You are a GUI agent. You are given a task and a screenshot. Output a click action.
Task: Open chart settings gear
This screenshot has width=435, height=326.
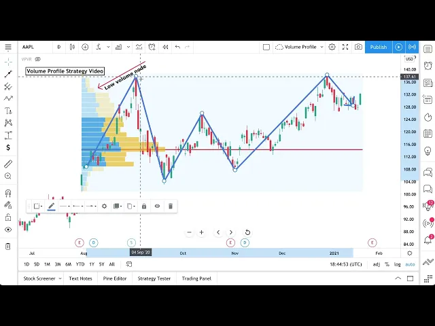(332, 47)
